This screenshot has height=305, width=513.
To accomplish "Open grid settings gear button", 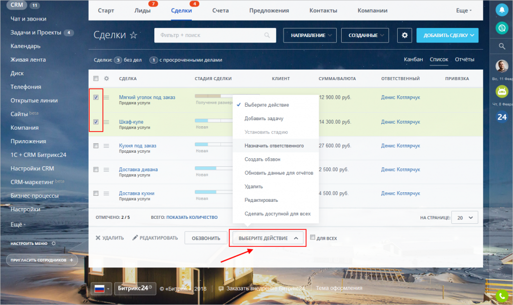I will coord(405,35).
